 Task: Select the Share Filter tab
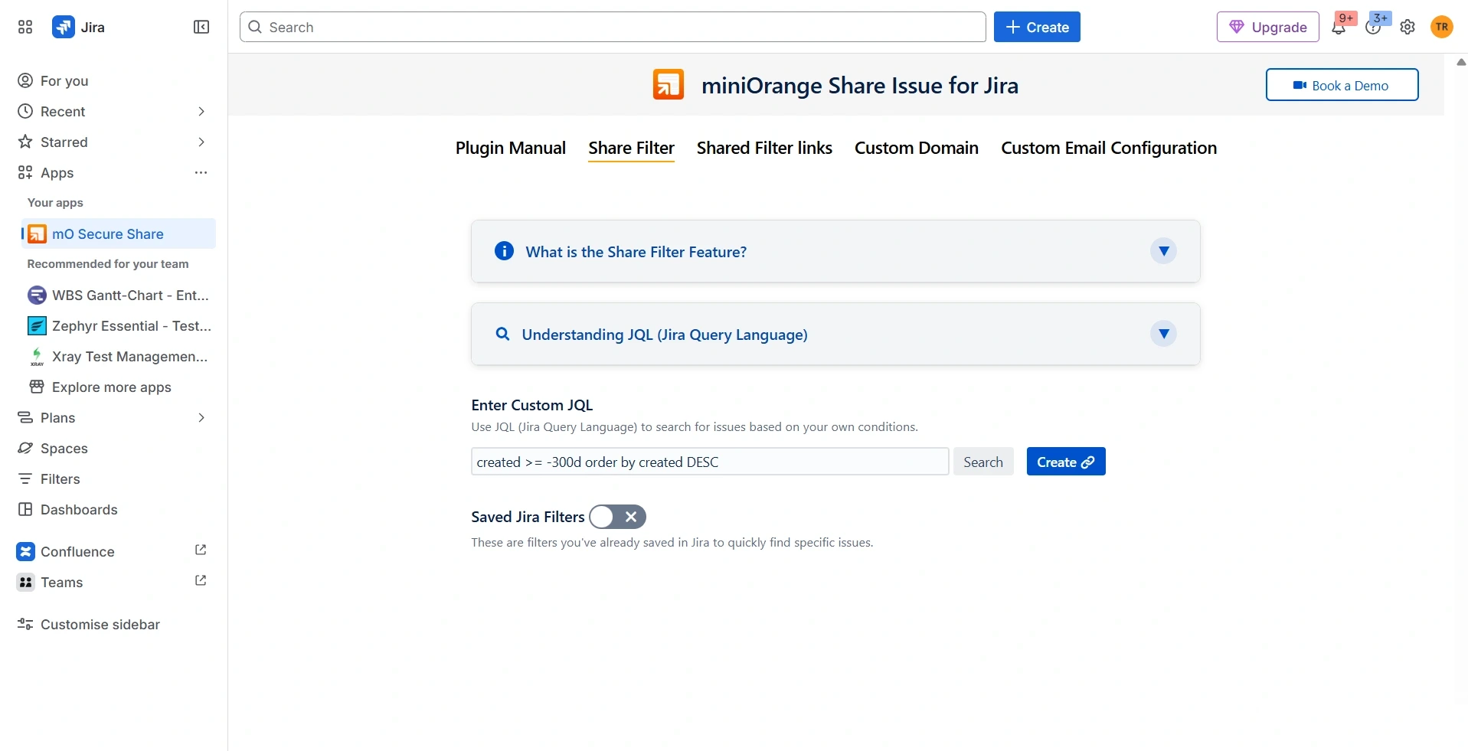631,148
